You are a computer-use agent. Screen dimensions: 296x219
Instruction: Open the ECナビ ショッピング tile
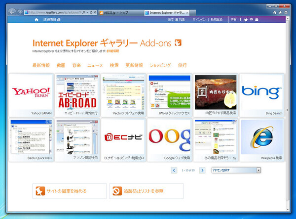pos(124,140)
